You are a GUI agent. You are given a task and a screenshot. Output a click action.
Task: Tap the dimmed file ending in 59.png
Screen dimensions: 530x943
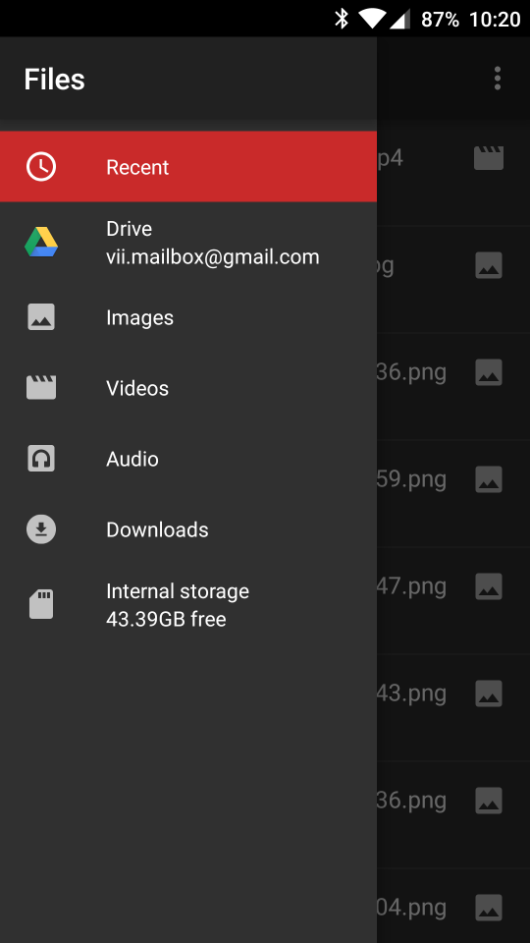453,479
